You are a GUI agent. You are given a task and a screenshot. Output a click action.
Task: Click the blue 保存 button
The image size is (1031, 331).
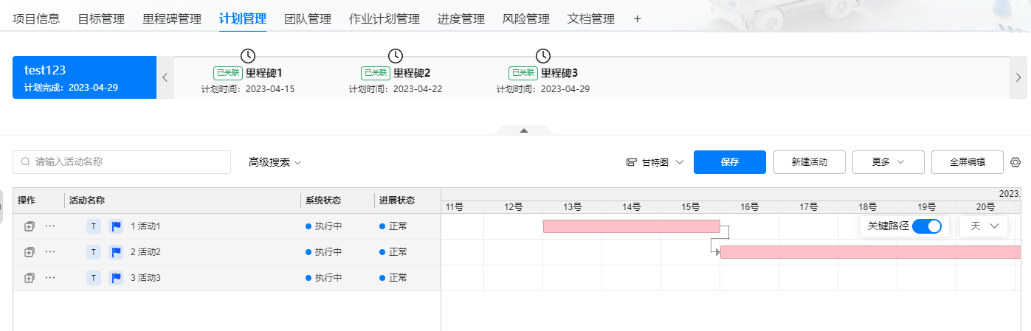tap(730, 162)
